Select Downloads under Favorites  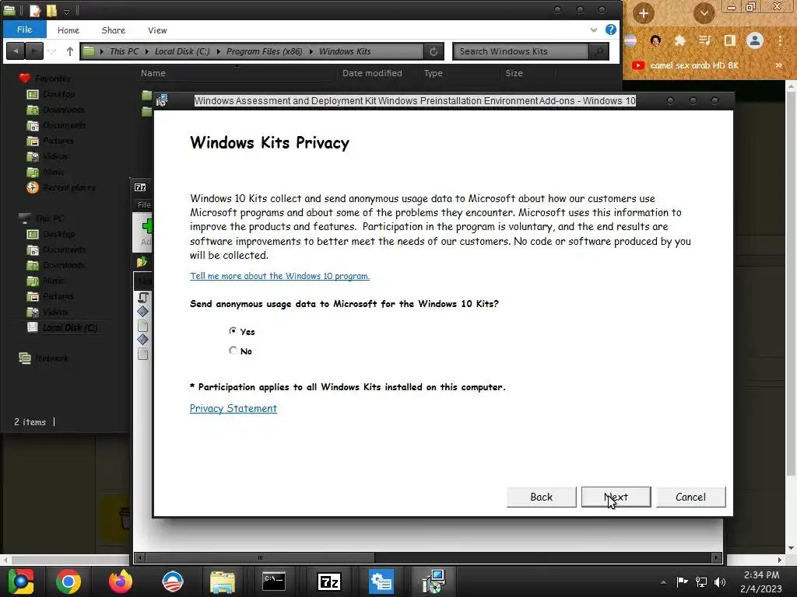pos(64,110)
